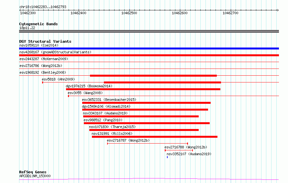Select the esv3652331 red variant bar
The width and height of the screenshot is (288, 183).
146,103
